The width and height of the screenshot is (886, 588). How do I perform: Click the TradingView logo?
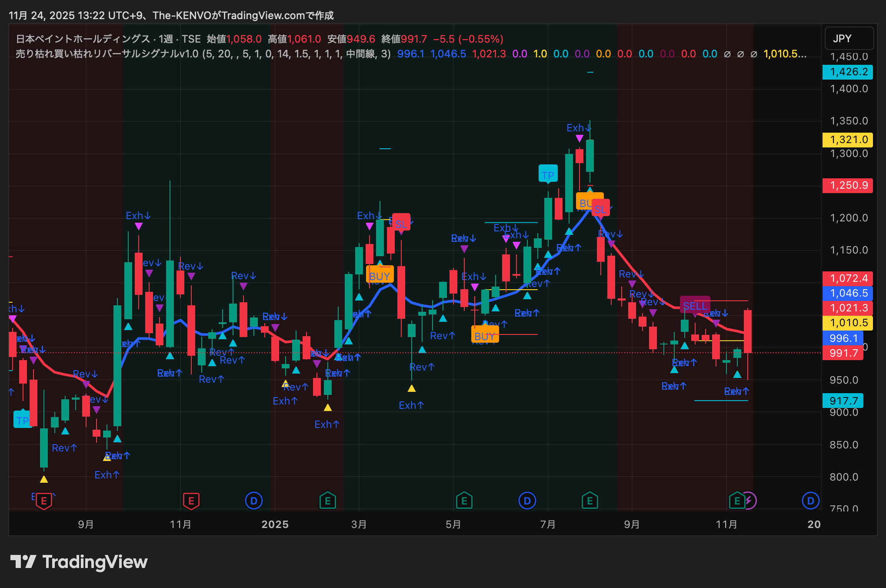tap(79, 562)
